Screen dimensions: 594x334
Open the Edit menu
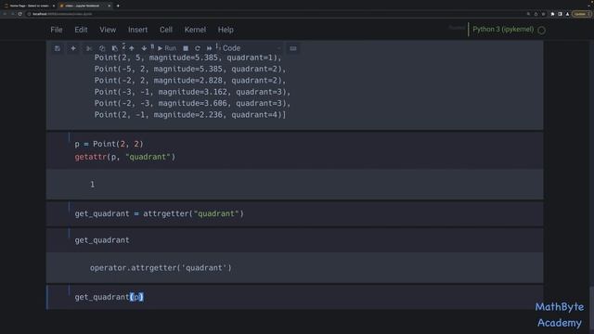81,30
